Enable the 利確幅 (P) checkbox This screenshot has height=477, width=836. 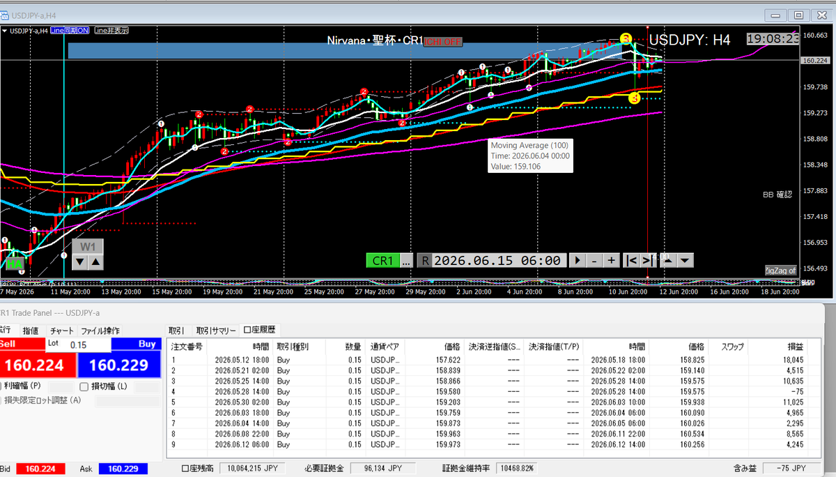point(1,386)
